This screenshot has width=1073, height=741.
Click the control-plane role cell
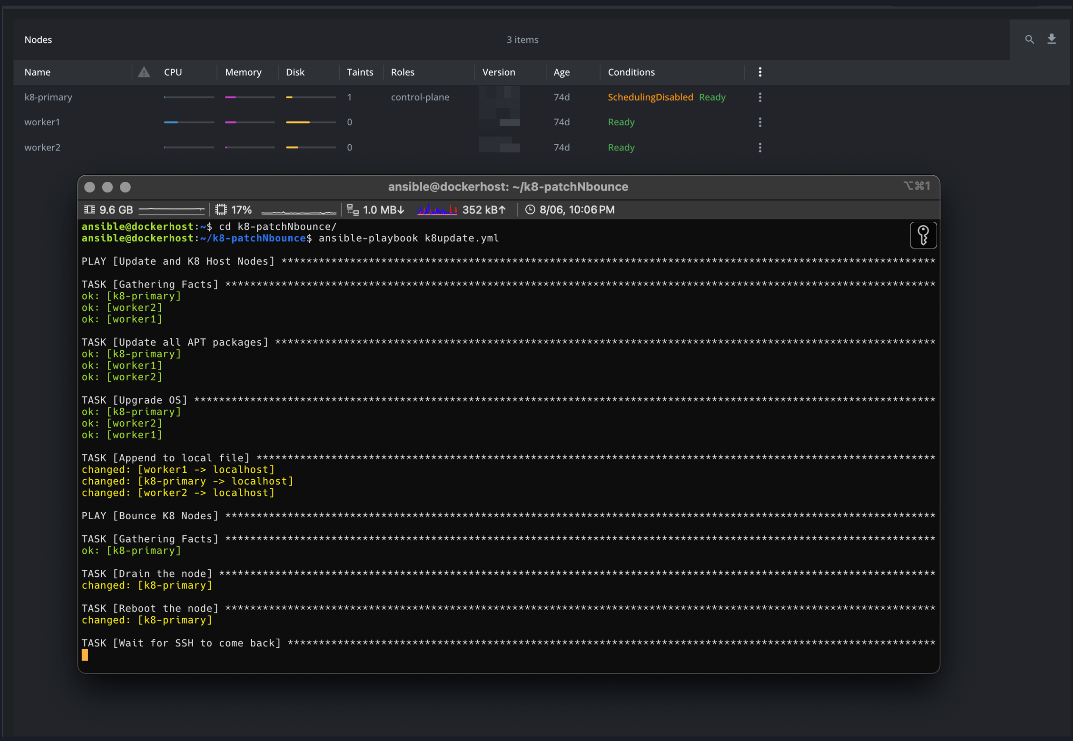(420, 97)
